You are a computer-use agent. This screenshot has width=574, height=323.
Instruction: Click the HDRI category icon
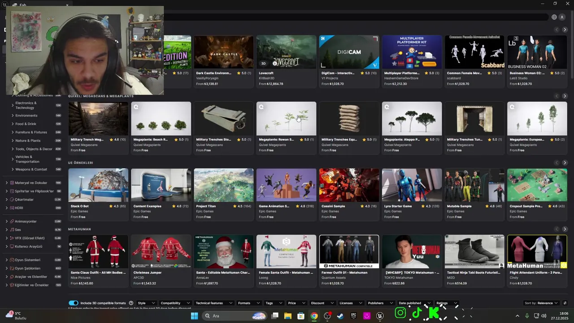coord(12,208)
